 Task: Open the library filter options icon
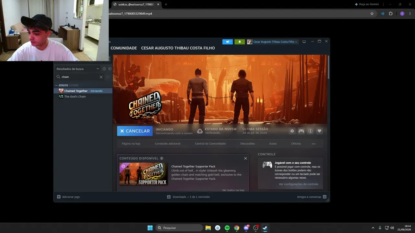108,77
